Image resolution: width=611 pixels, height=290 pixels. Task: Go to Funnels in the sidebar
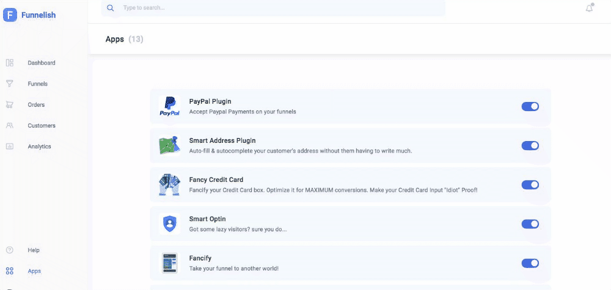coord(37,84)
